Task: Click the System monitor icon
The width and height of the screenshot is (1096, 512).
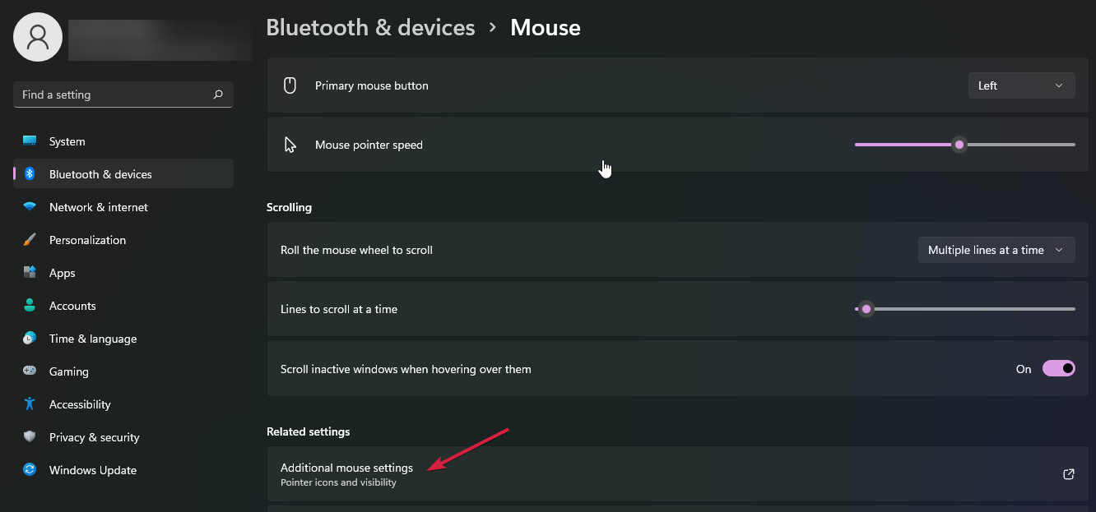Action: [30, 141]
